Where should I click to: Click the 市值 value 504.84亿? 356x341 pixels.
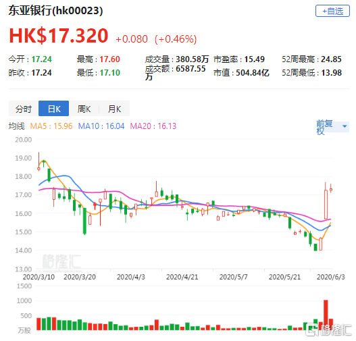tap(253, 73)
